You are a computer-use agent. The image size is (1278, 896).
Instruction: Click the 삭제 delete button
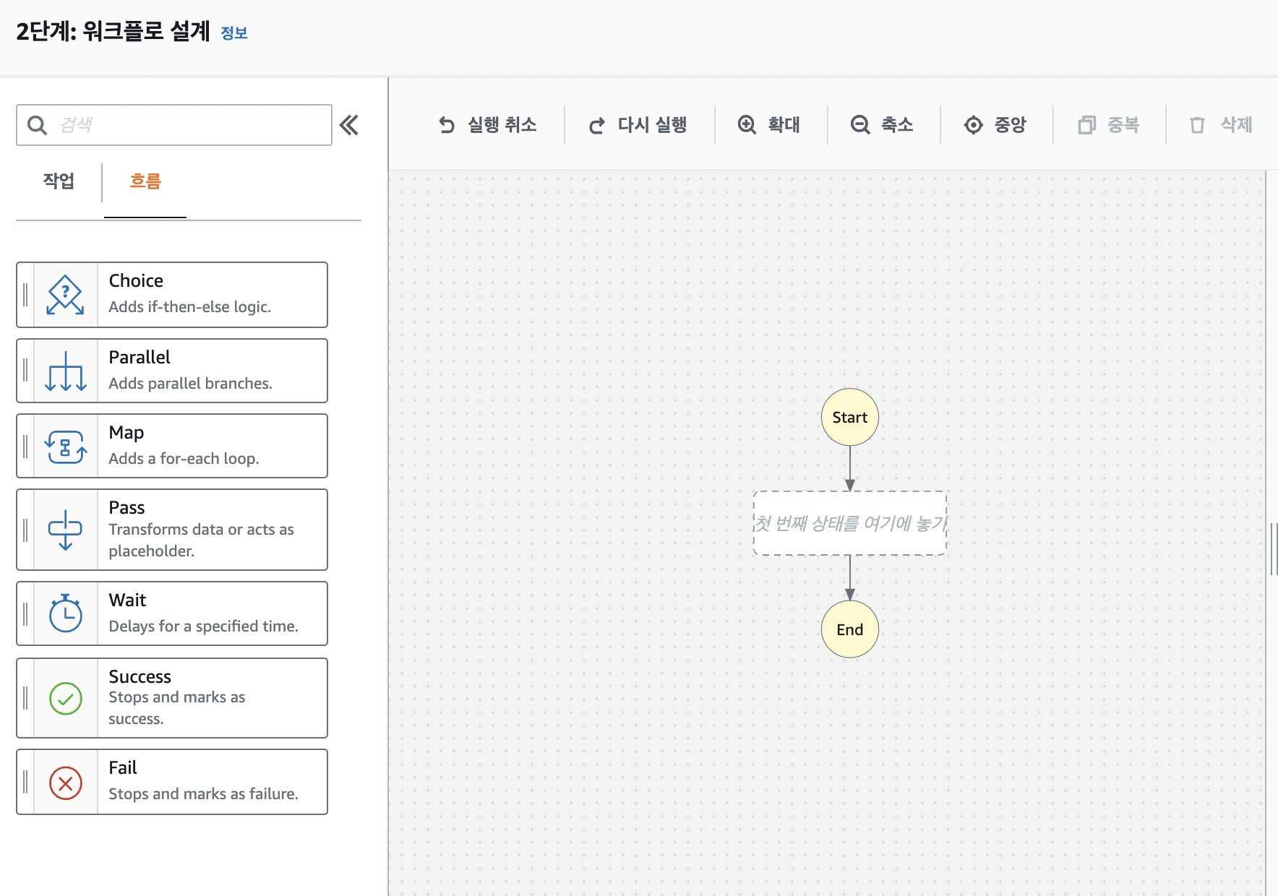tap(1221, 125)
